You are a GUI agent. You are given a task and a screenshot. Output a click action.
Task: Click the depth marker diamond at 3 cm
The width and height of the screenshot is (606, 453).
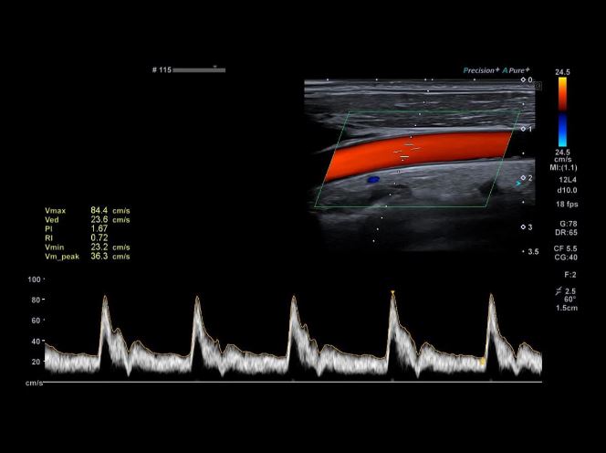pos(523,226)
